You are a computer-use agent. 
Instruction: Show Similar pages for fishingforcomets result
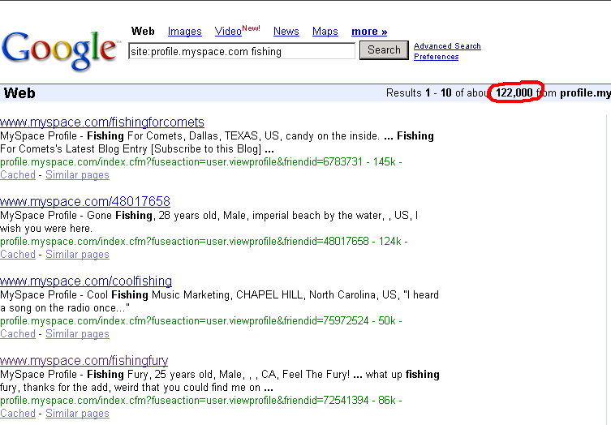(77, 175)
